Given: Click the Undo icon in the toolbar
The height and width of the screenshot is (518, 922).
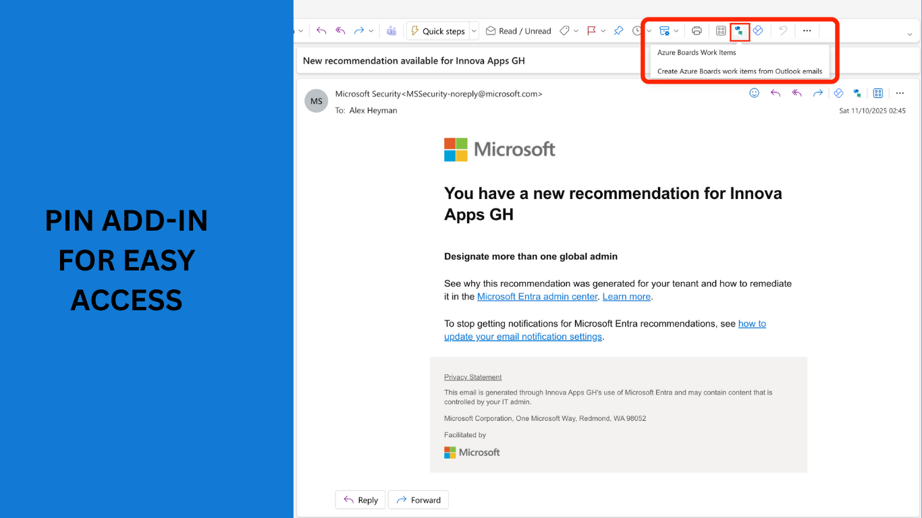Looking at the screenshot, I should [783, 31].
